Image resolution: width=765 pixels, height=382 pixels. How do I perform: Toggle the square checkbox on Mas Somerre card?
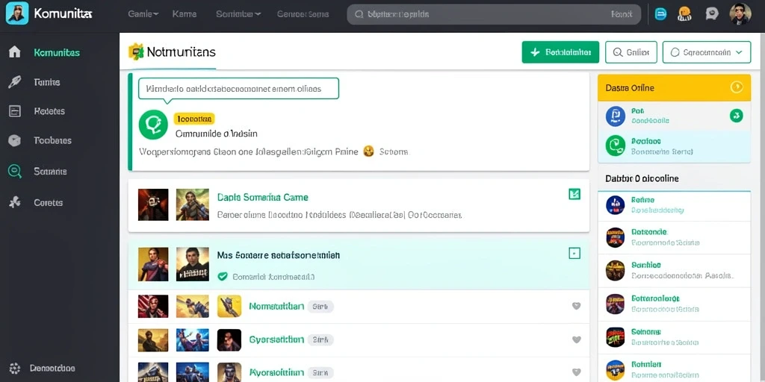574,253
